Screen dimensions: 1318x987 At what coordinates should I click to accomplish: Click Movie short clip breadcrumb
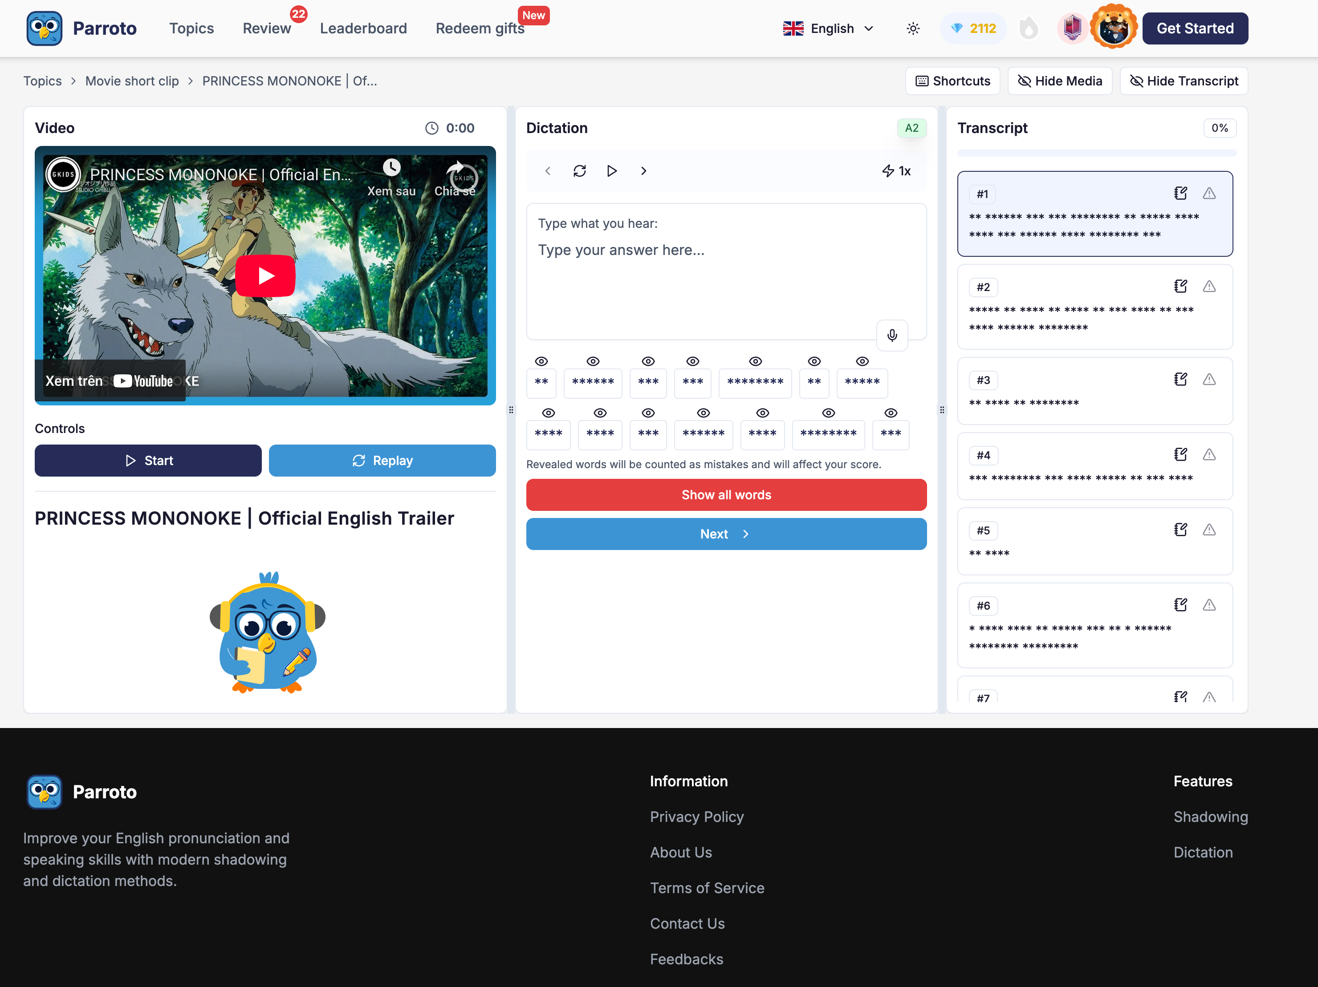pos(132,81)
